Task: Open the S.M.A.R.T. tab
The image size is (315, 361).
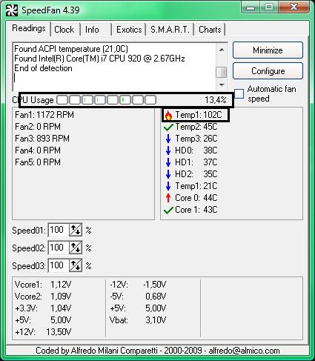Action: 170,30
